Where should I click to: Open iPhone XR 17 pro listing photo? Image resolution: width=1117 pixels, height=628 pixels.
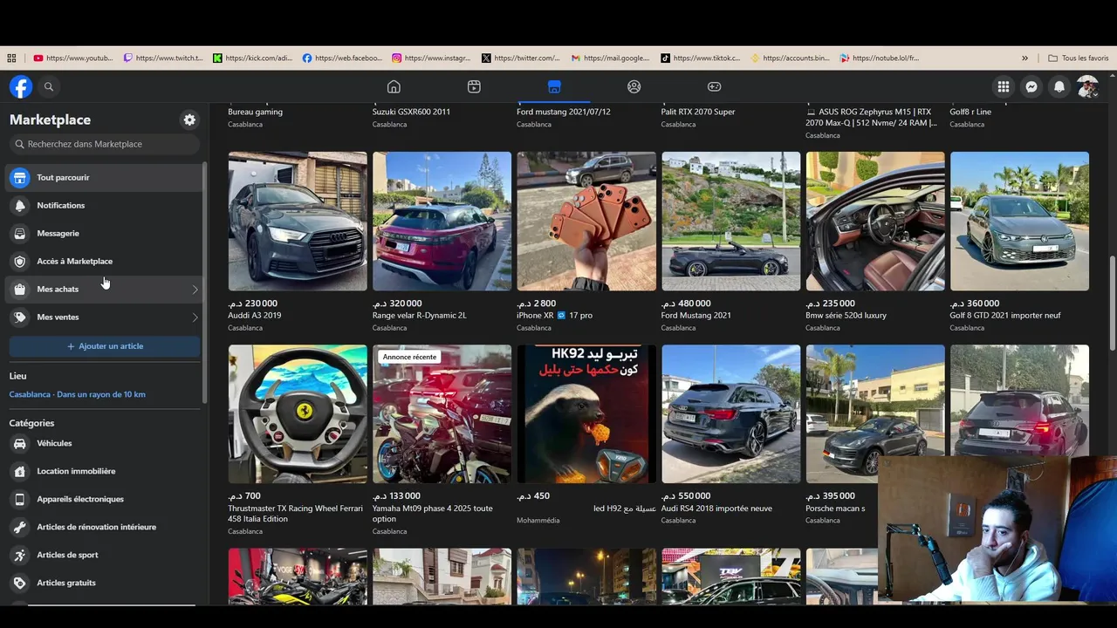pyautogui.click(x=586, y=222)
